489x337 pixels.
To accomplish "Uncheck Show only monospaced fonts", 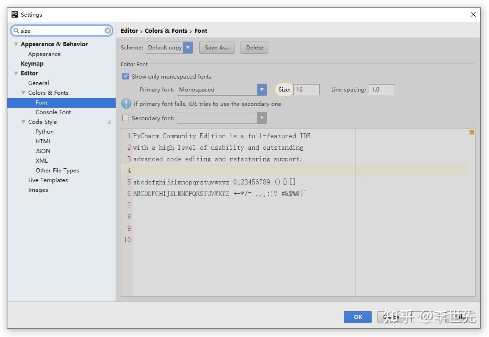I will point(126,76).
